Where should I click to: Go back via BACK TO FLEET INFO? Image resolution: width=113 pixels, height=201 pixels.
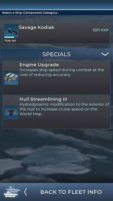pos(71,192)
